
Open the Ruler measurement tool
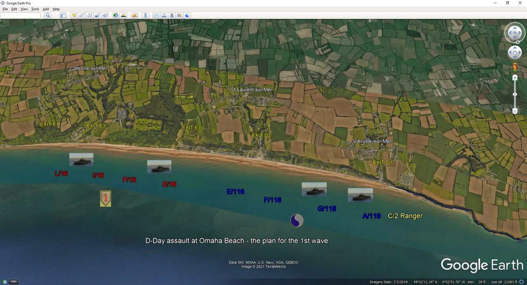click(x=145, y=15)
